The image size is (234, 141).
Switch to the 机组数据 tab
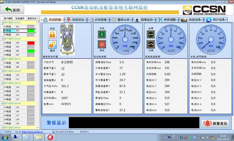(x=52, y=20)
